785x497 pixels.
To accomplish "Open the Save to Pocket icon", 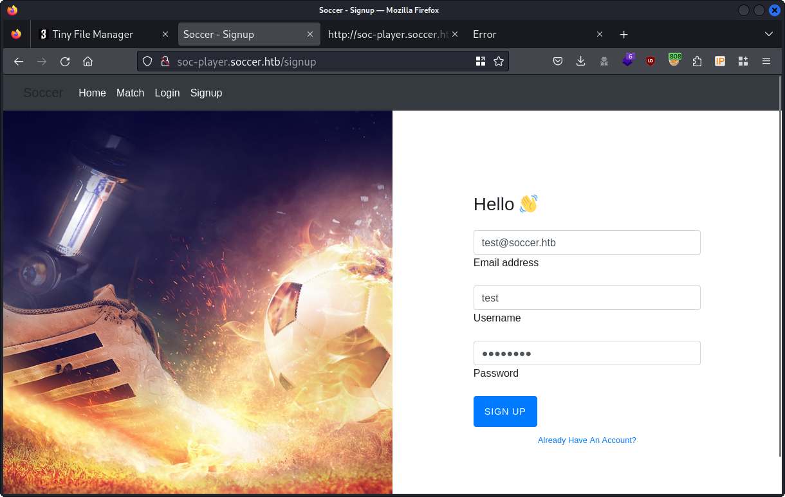I will [558, 62].
